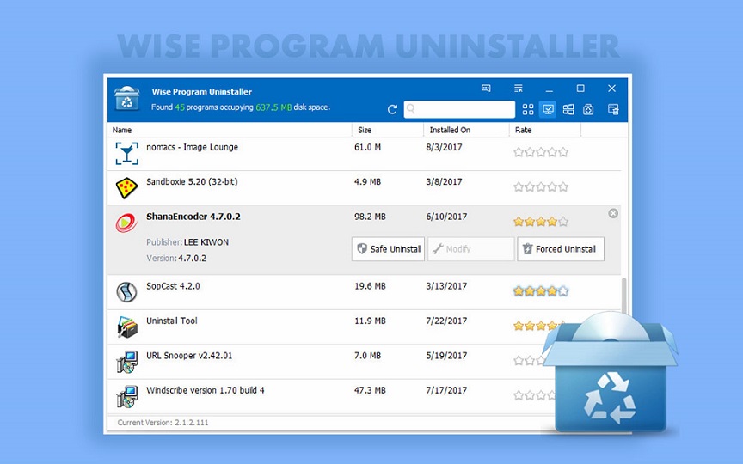Open the feedback chat bubble icon

(486, 88)
